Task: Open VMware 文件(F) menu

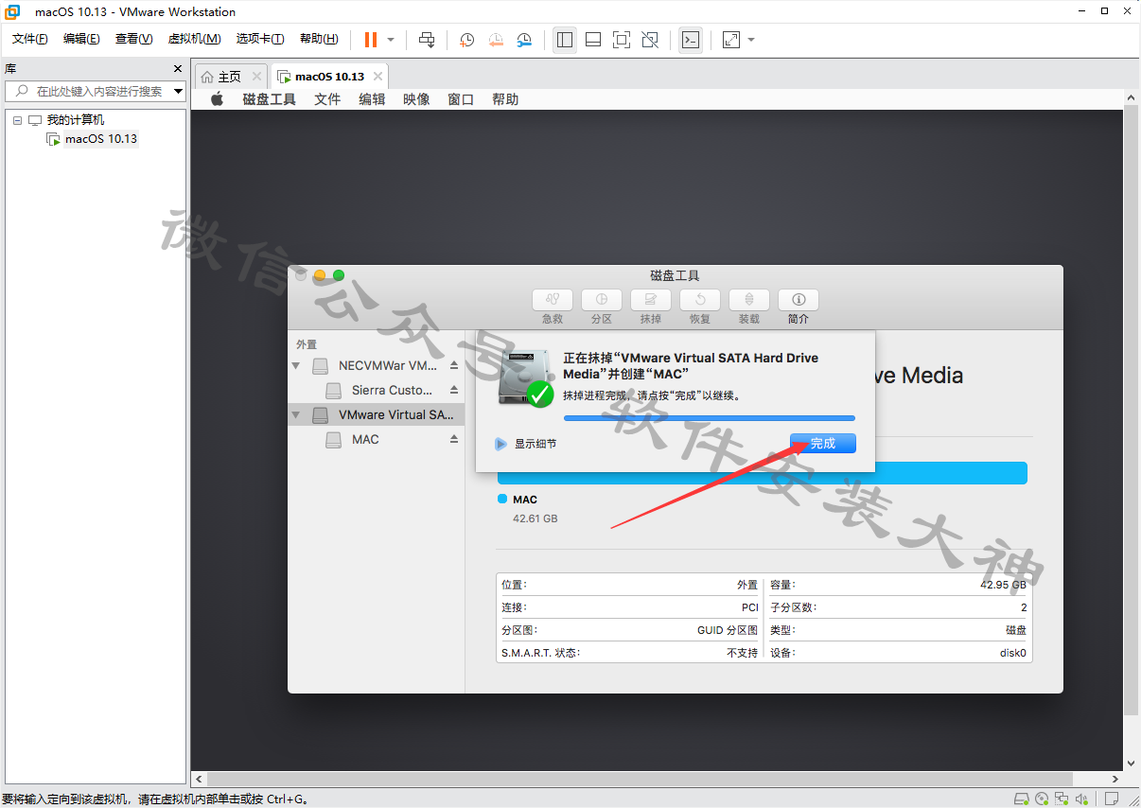Action: (30, 39)
